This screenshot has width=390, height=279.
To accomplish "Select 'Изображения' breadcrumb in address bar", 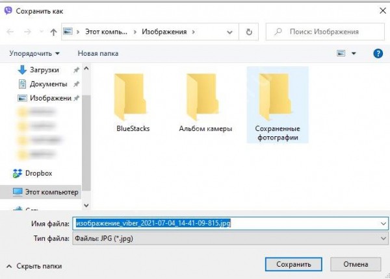I will click(164, 32).
